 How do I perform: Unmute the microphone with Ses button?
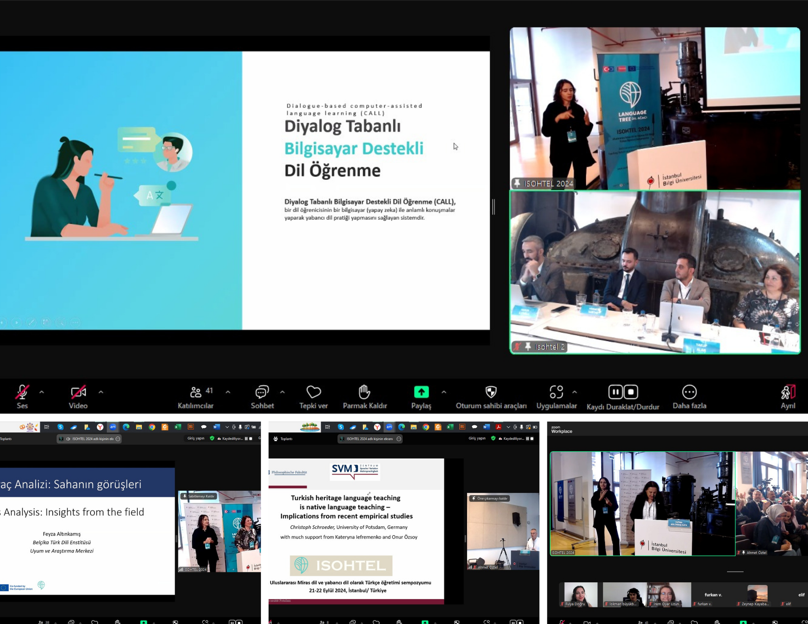(22, 392)
